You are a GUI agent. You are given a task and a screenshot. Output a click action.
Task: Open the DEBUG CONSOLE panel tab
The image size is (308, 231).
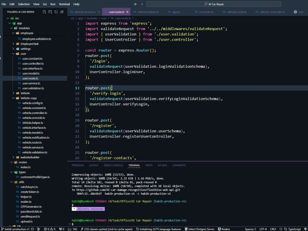tap(113, 165)
